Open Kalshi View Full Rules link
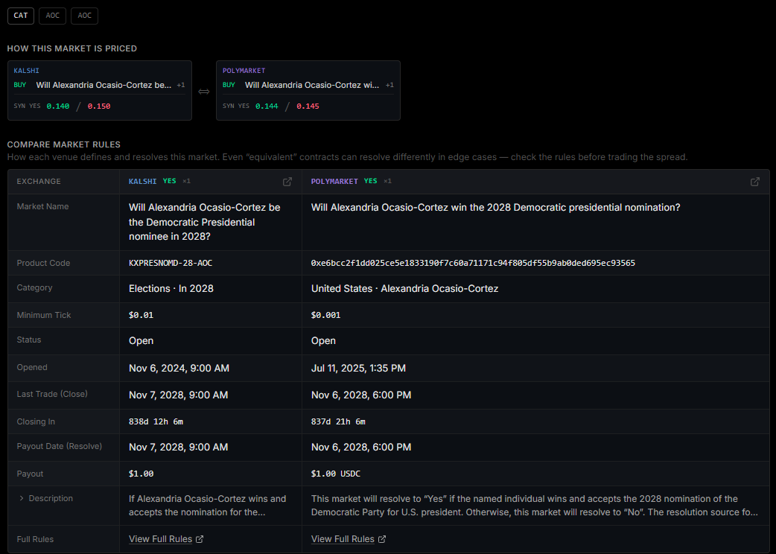The height and width of the screenshot is (554, 776). (x=160, y=539)
